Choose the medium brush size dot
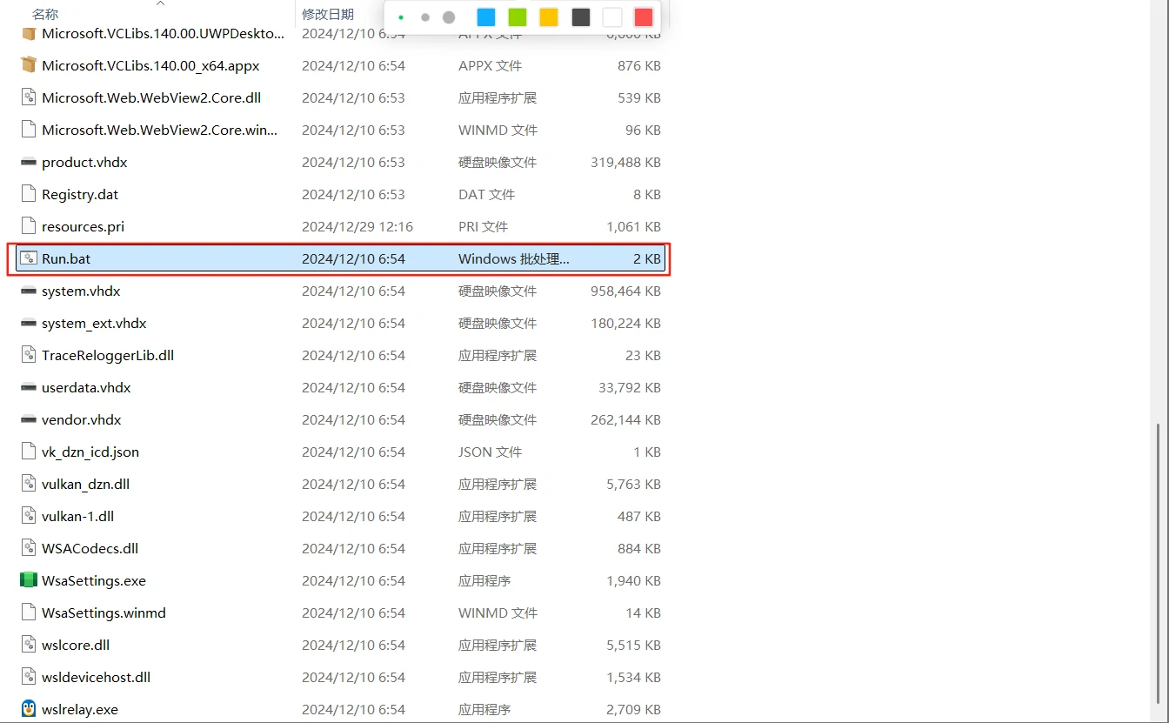 tap(425, 17)
